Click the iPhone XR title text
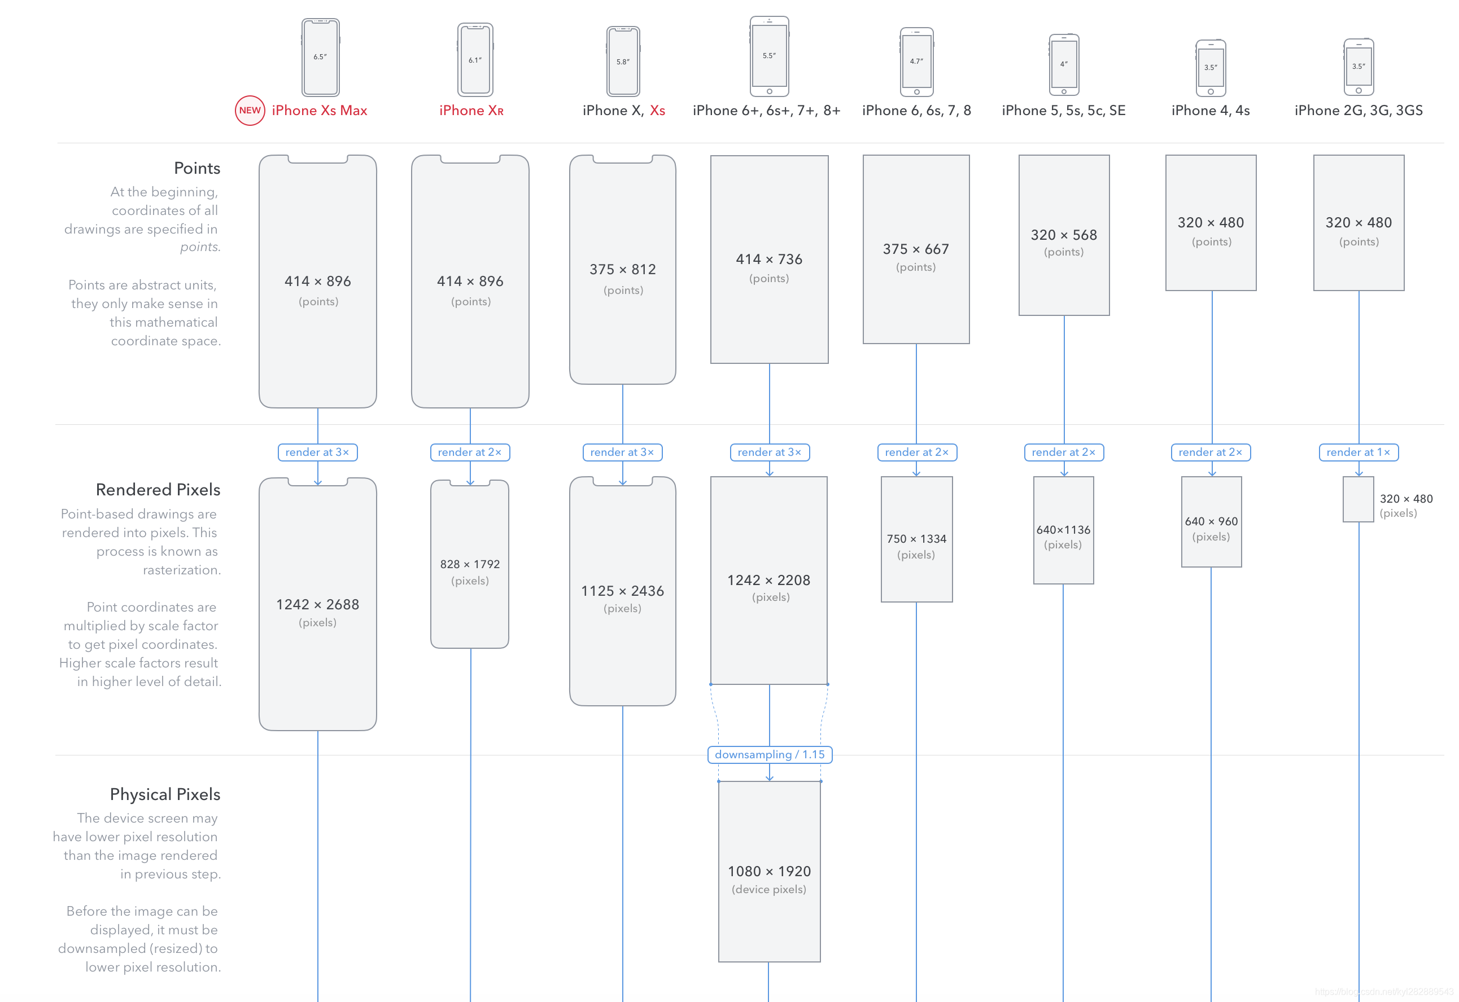This screenshot has height=1002, width=1459. pyautogui.click(x=471, y=111)
